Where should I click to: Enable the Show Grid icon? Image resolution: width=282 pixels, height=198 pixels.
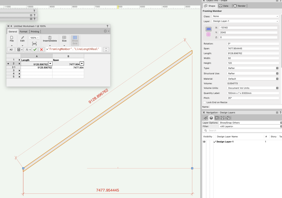(x=75, y=39)
